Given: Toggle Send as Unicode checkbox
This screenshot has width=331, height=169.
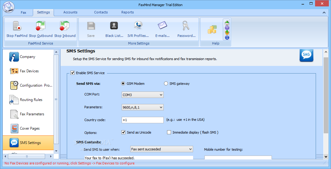Looking at the screenshot, I should tap(124, 132).
